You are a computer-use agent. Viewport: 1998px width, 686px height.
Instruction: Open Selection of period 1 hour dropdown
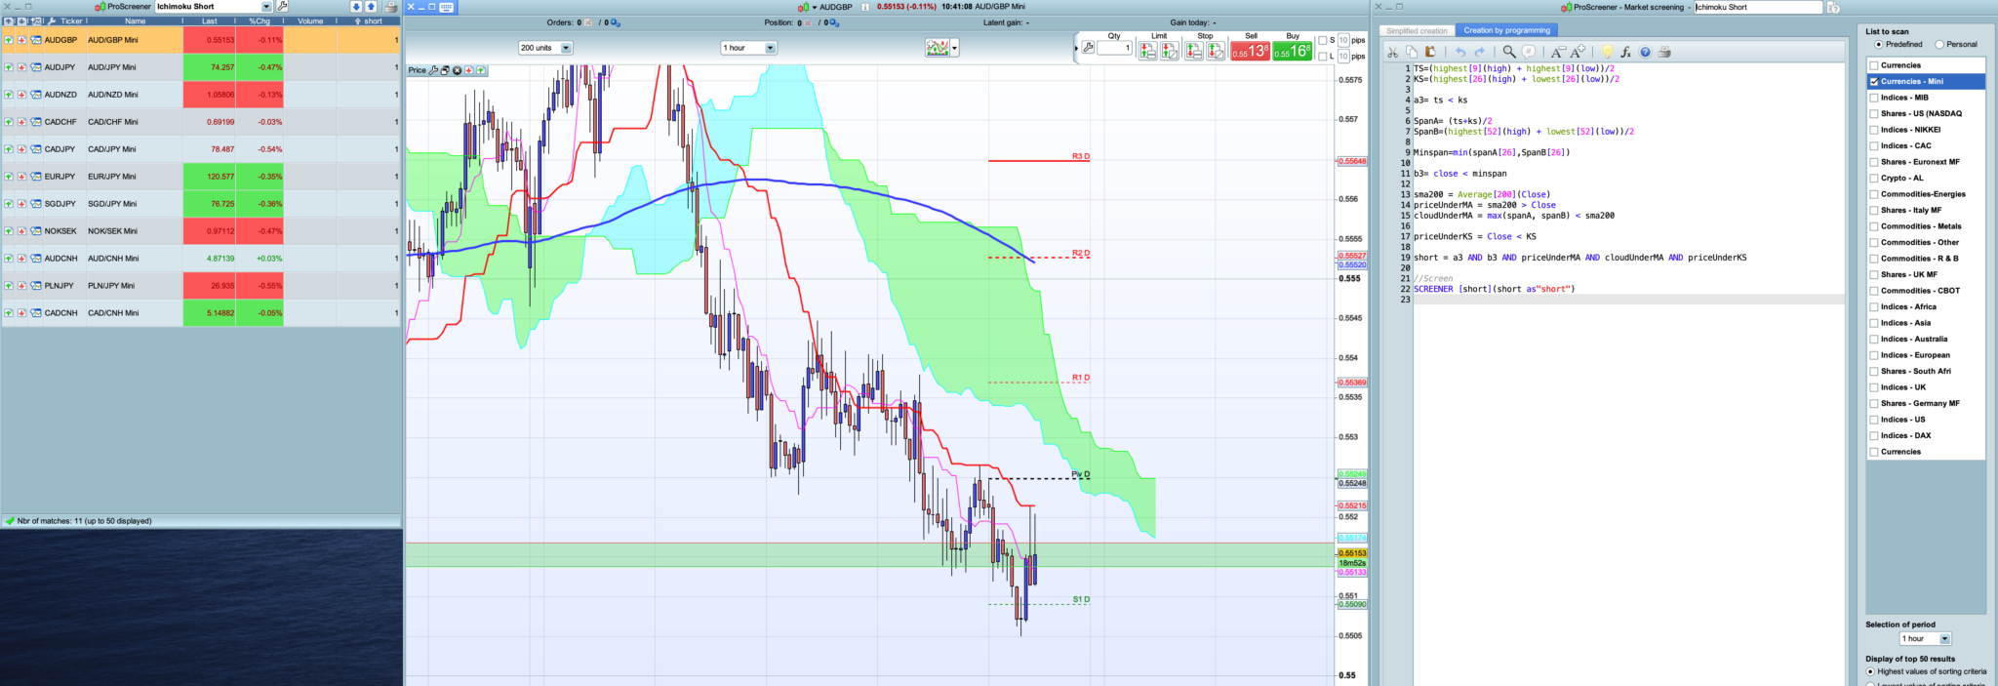[x=1944, y=639]
